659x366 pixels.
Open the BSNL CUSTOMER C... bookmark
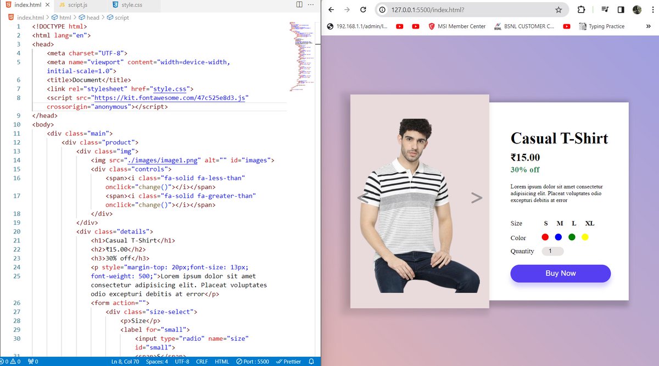(x=524, y=26)
